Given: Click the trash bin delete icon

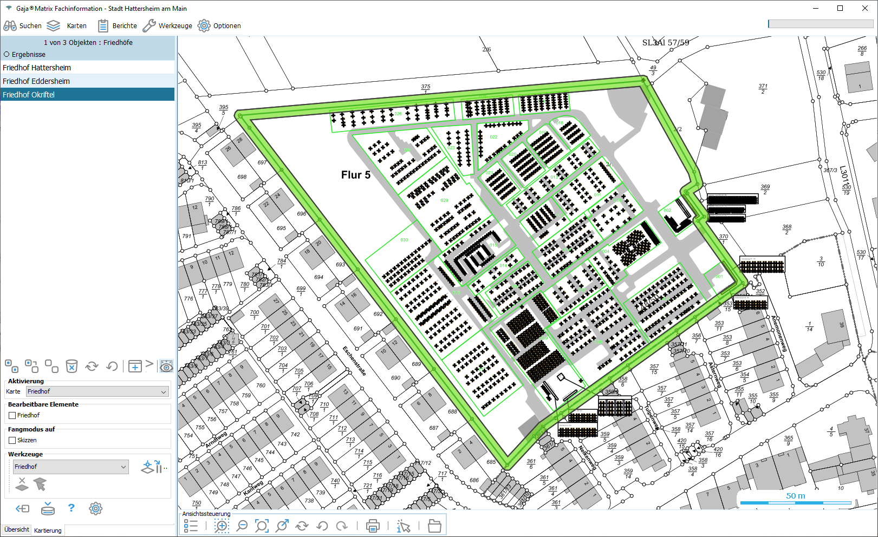Looking at the screenshot, I should [71, 366].
